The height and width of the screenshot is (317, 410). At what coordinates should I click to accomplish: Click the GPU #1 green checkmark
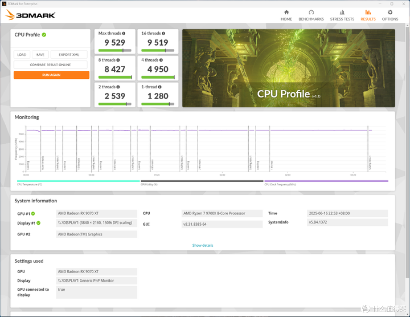33,214
